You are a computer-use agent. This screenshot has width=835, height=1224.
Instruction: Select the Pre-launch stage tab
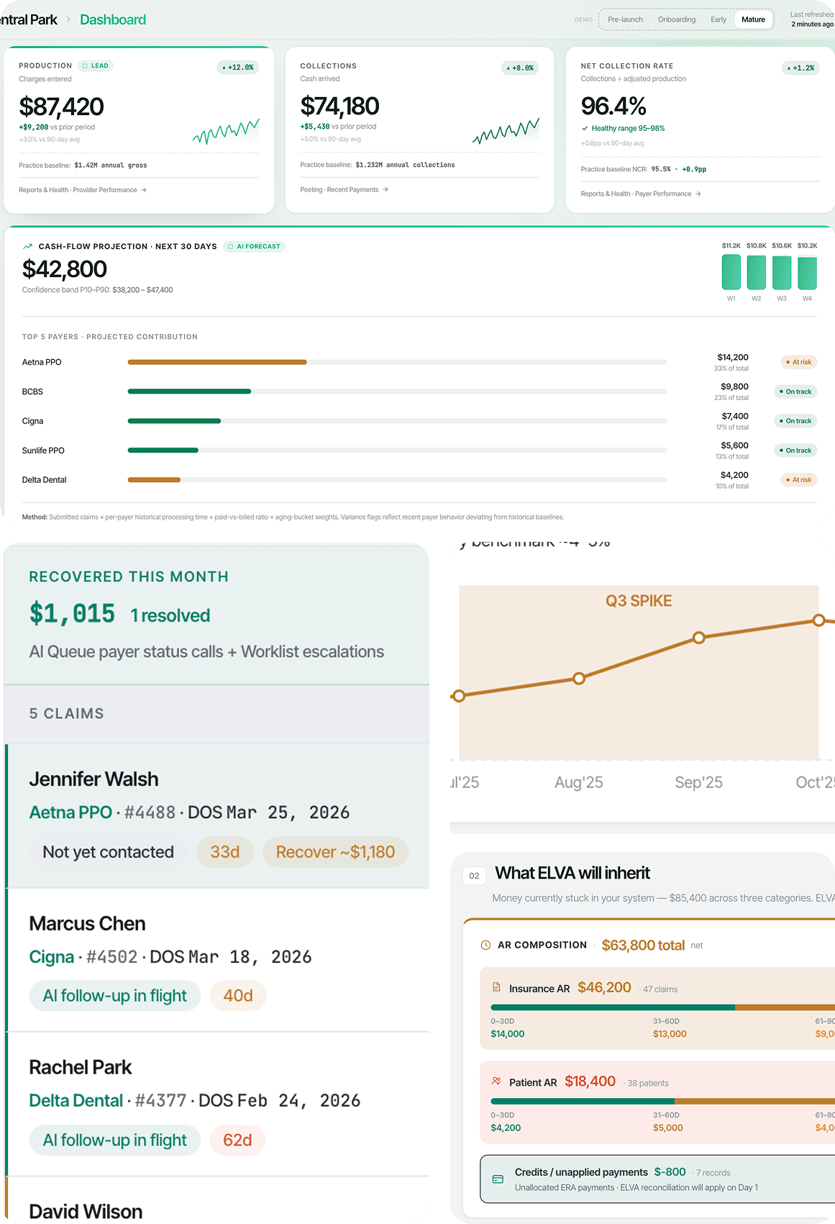[625, 19]
